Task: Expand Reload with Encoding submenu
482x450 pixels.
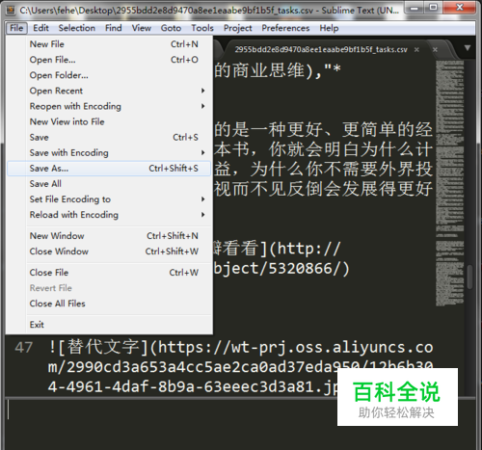Action: point(109,215)
